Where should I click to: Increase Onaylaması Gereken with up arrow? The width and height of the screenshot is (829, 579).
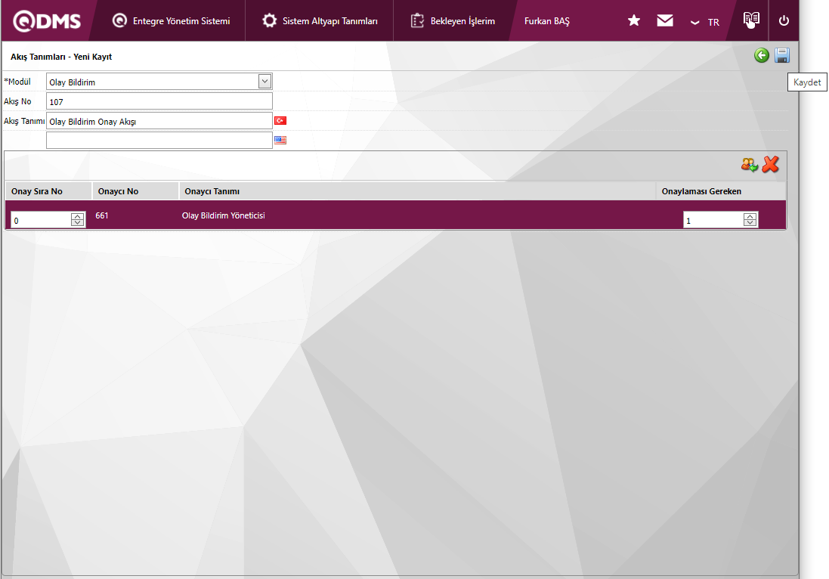tap(750, 216)
